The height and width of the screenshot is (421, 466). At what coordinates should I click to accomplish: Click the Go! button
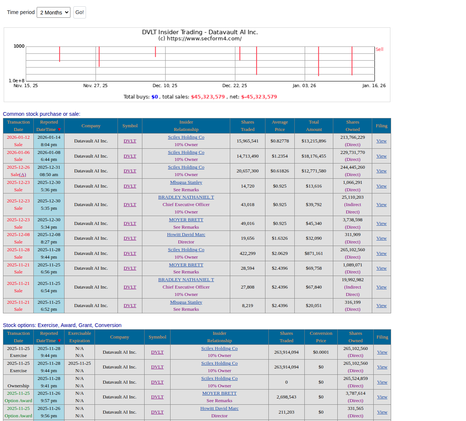80,12
